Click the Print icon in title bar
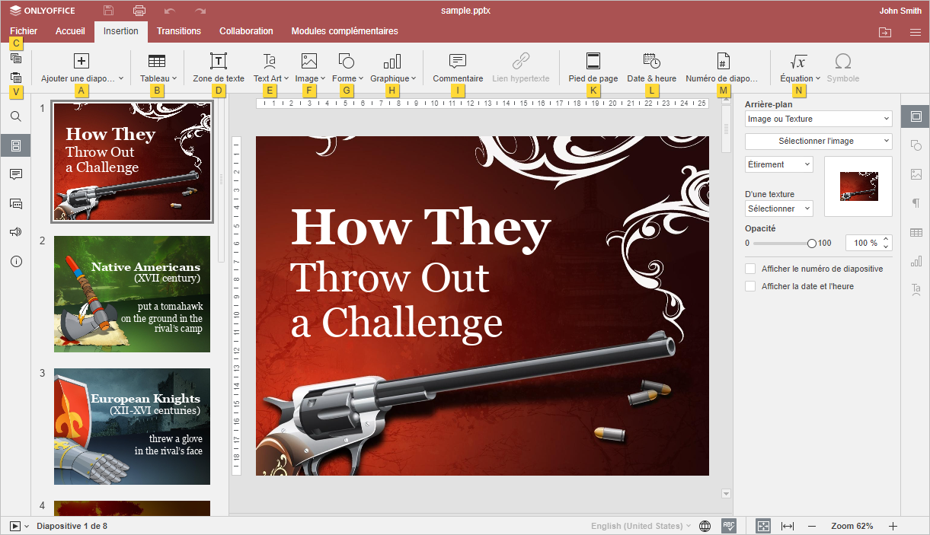 pyautogui.click(x=139, y=11)
